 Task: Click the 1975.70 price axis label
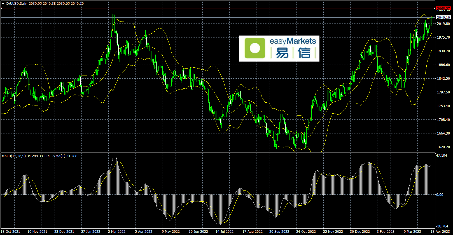click(x=443, y=37)
